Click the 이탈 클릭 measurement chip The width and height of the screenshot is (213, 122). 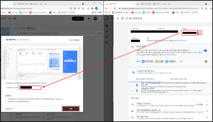click(x=171, y=61)
